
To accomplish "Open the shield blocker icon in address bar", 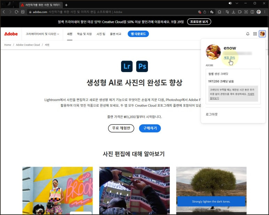I will coord(199,12).
